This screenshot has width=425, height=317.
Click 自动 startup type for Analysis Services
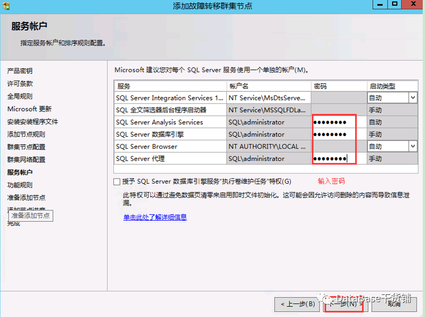click(x=392, y=122)
